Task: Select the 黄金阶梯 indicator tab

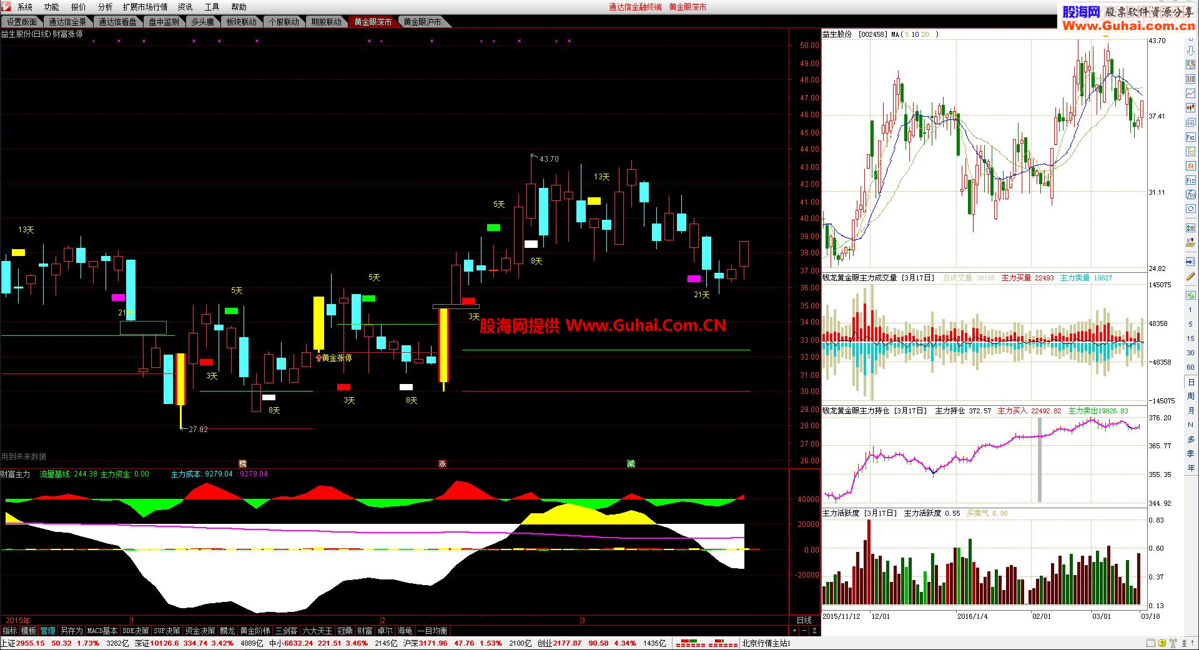Action: (255, 631)
